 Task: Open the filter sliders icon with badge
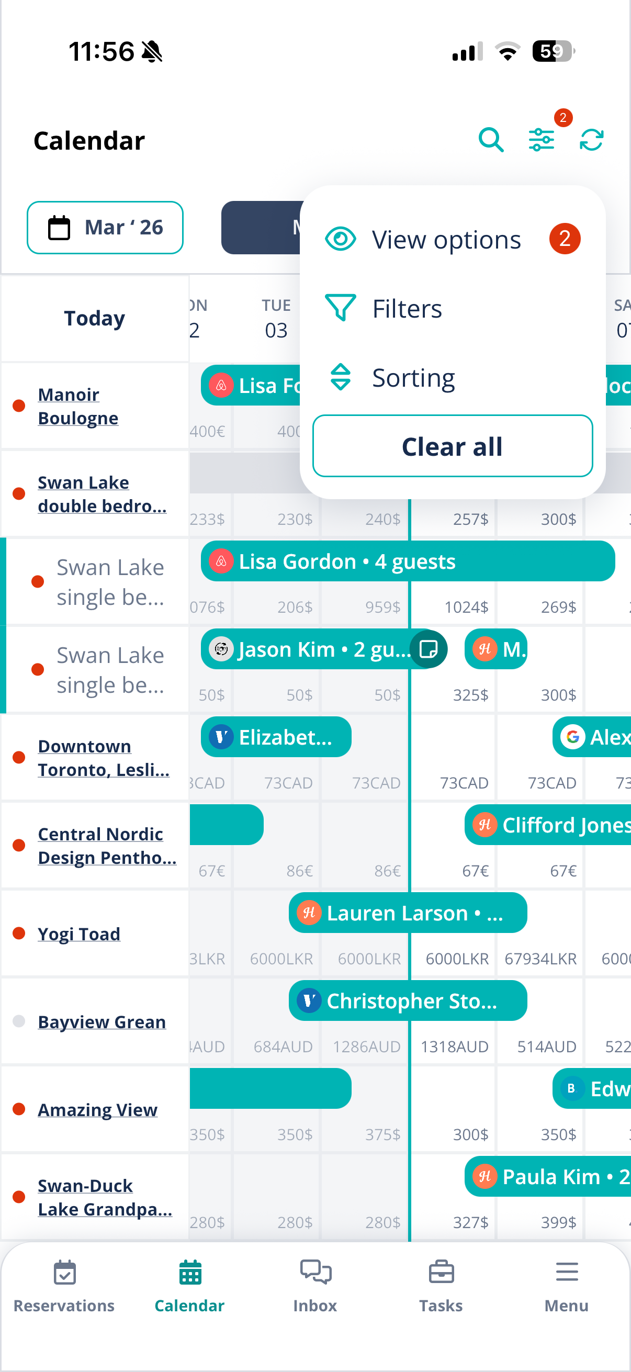[x=542, y=140]
